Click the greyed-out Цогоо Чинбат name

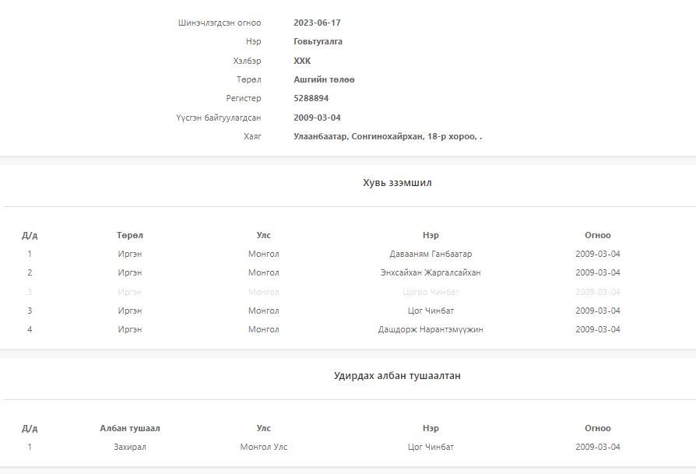[x=431, y=293]
